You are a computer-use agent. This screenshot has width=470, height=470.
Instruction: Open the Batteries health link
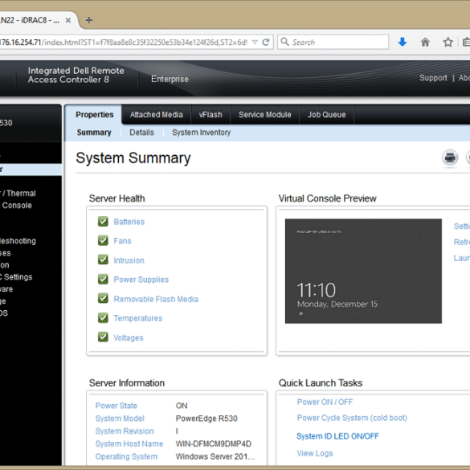129,222
